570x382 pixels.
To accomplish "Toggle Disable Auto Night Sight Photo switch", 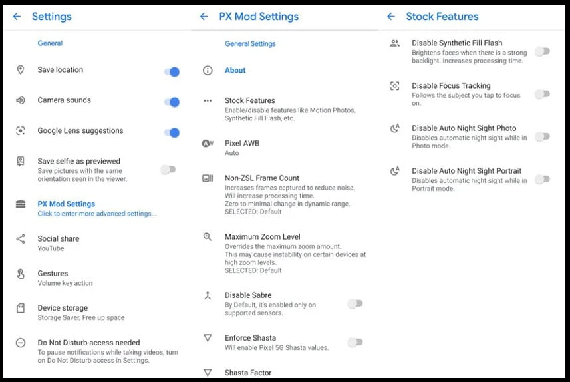I will [x=542, y=137].
